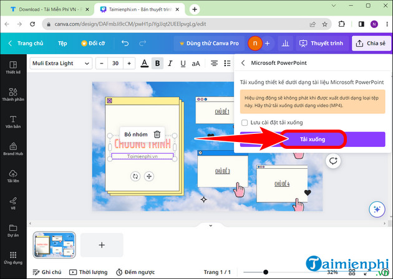This screenshot has width=393, height=279.
Task: Toggle bulleted list
Action: coord(227,64)
